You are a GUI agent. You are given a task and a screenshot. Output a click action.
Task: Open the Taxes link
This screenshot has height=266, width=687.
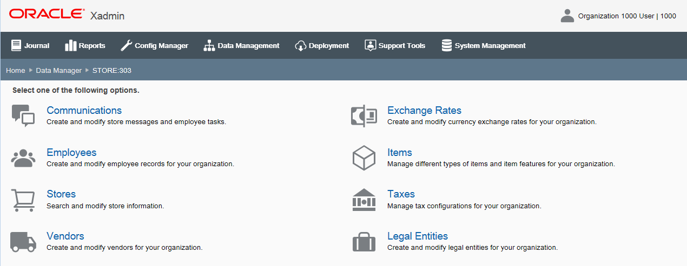coord(401,194)
